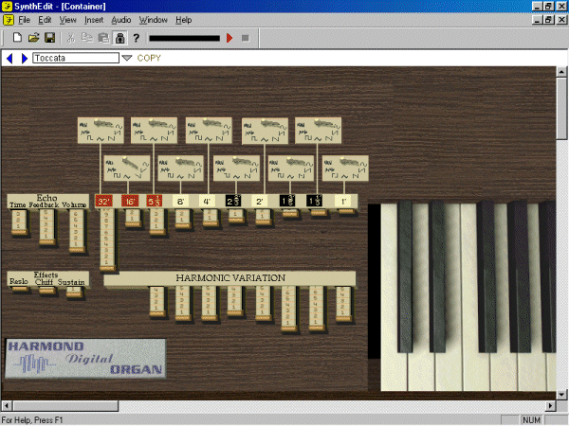Toggle the padlock lock icon in toolbar
This screenshot has height=426, width=569.
pyautogui.click(x=119, y=38)
